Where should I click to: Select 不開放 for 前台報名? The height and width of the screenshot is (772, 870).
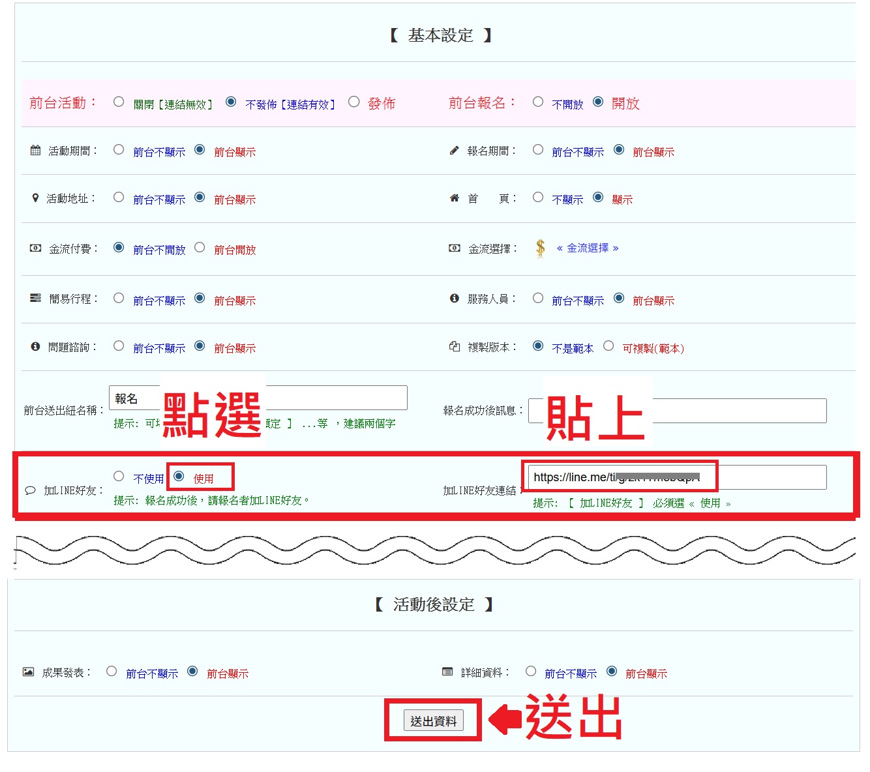pos(538,102)
